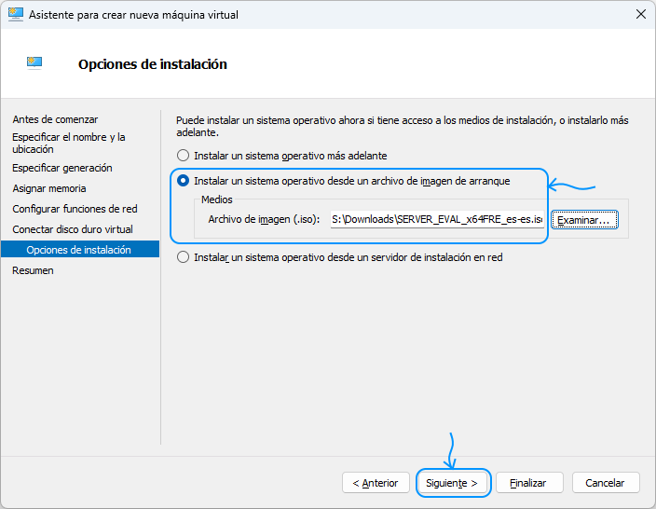656x509 pixels.
Task: Jump to the Asignar memoria step
Action: tap(49, 189)
